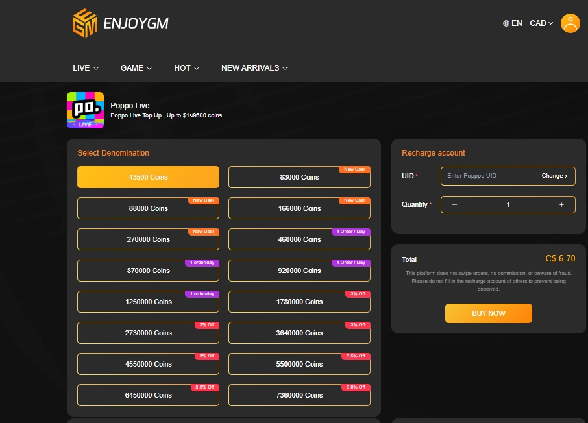588x423 pixels.
Task: Open the NEW ARRIVALS menu
Action: [254, 68]
